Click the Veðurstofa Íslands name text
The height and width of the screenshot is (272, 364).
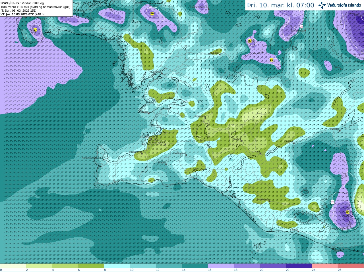[x=344, y=5]
